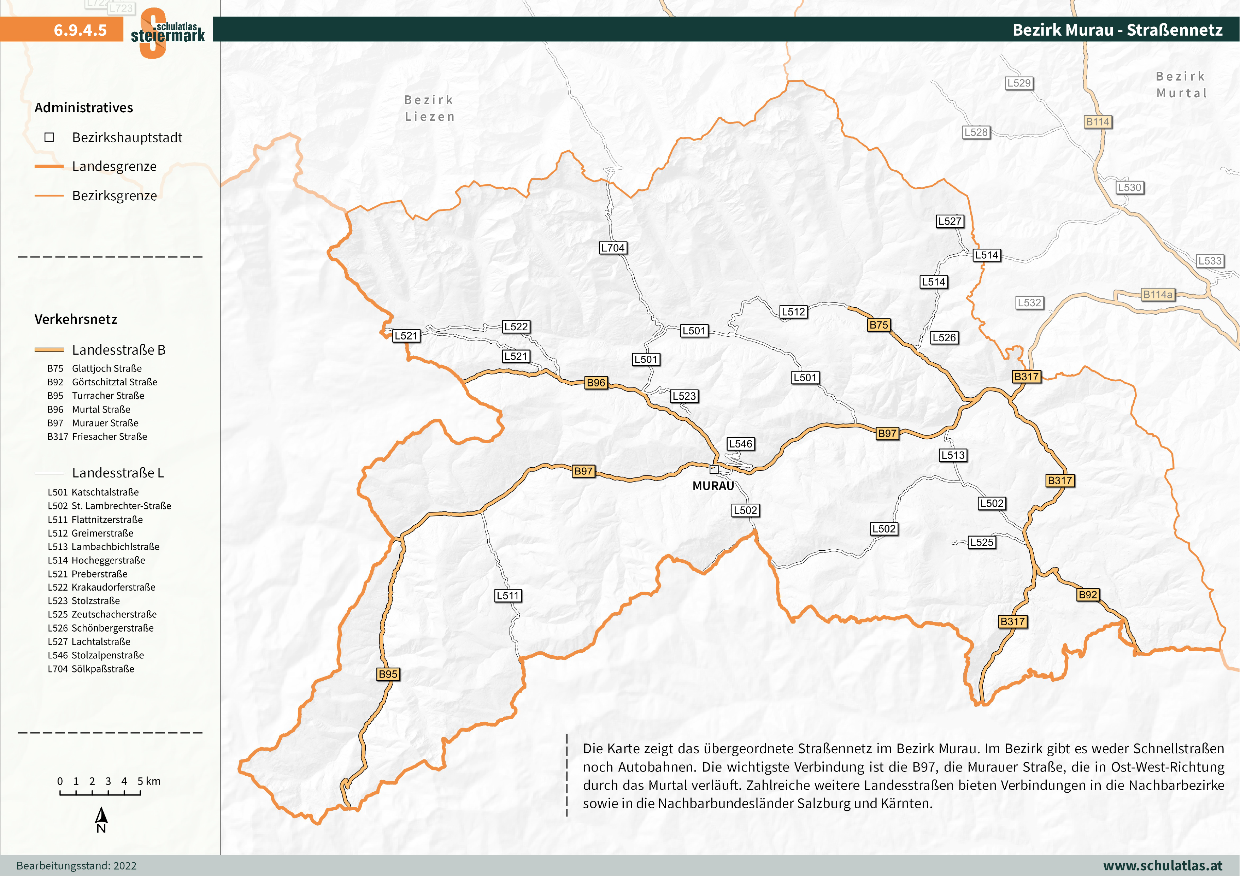Screen dimensions: 1240x876
Task: Select the L546 Stolzalpenstraße shield near Murau
Action: click(x=740, y=444)
